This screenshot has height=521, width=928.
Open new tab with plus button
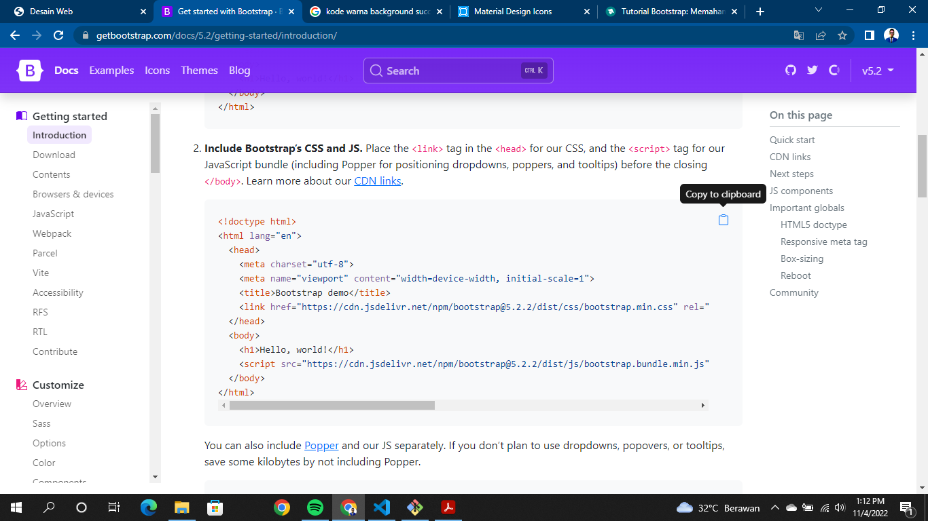[x=760, y=12]
